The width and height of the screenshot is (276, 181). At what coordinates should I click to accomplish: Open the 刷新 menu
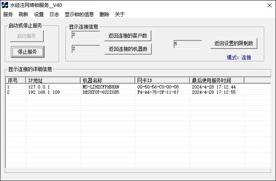tap(23, 15)
